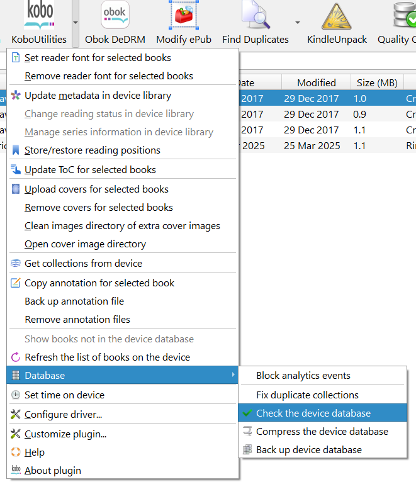Choose Set time on device

pyautogui.click(x=123, y=395)
